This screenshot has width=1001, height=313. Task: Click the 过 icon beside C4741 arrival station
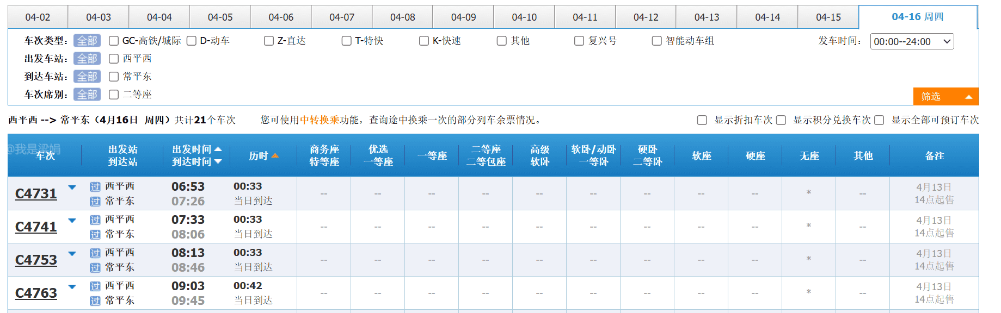pos(95,235)
